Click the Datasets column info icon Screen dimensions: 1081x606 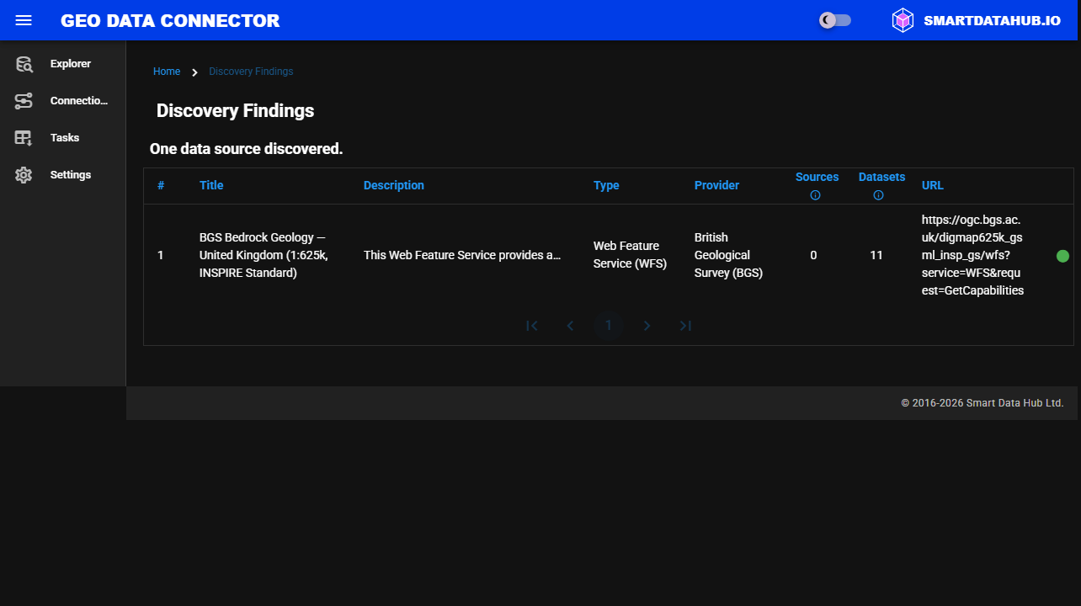point(878,195)
